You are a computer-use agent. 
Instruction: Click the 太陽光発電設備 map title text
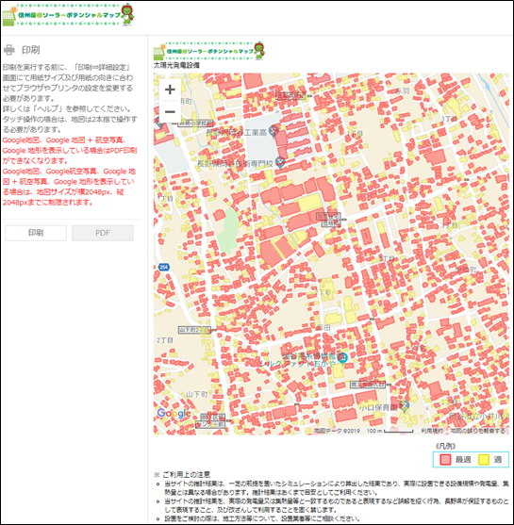click(176, 65)
